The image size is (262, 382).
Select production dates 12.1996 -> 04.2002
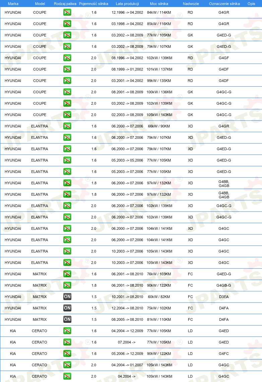(x=127, y=12)
